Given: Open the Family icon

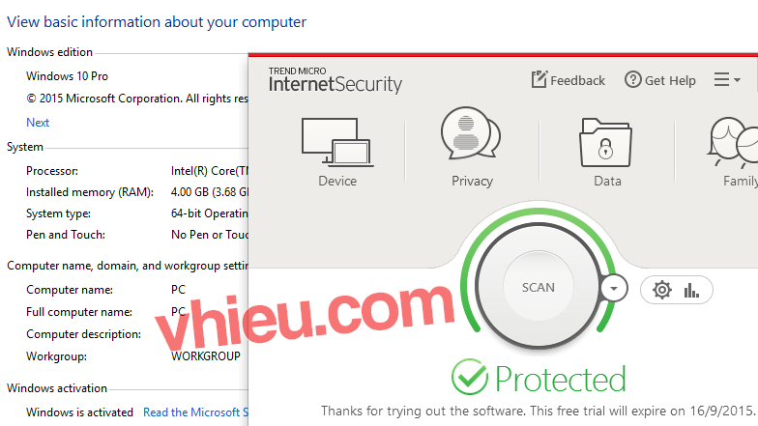Looking at the screenshot, I should (733, 142).
